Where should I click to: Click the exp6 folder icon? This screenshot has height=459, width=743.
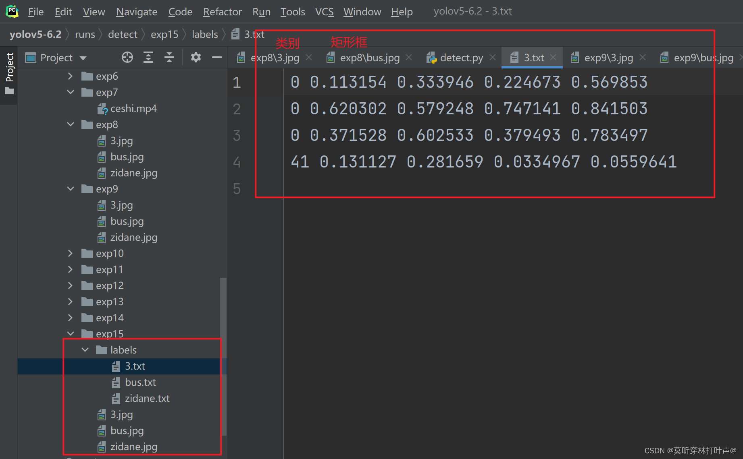87,76
